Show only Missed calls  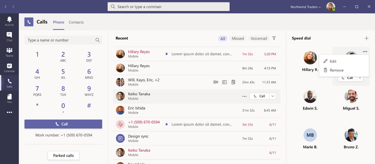tap(237, 39)
